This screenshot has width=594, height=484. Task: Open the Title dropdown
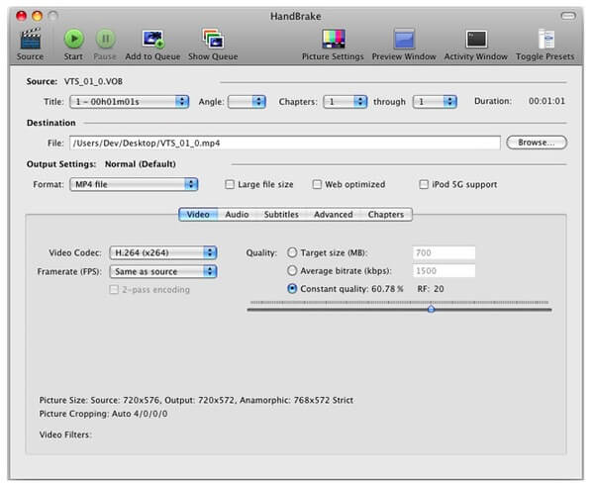pyautogui.click(x=129, y=102)
